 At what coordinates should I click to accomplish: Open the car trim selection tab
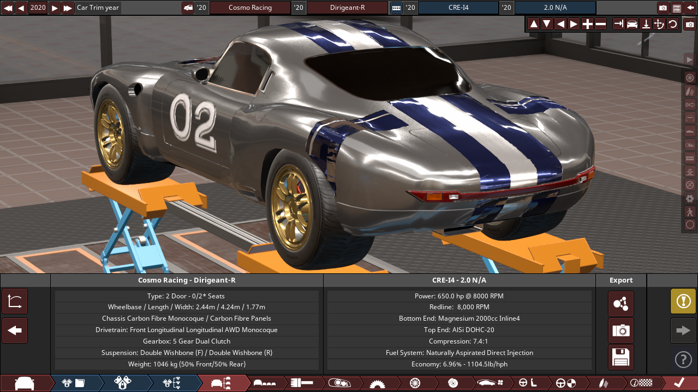pos(221,383)
